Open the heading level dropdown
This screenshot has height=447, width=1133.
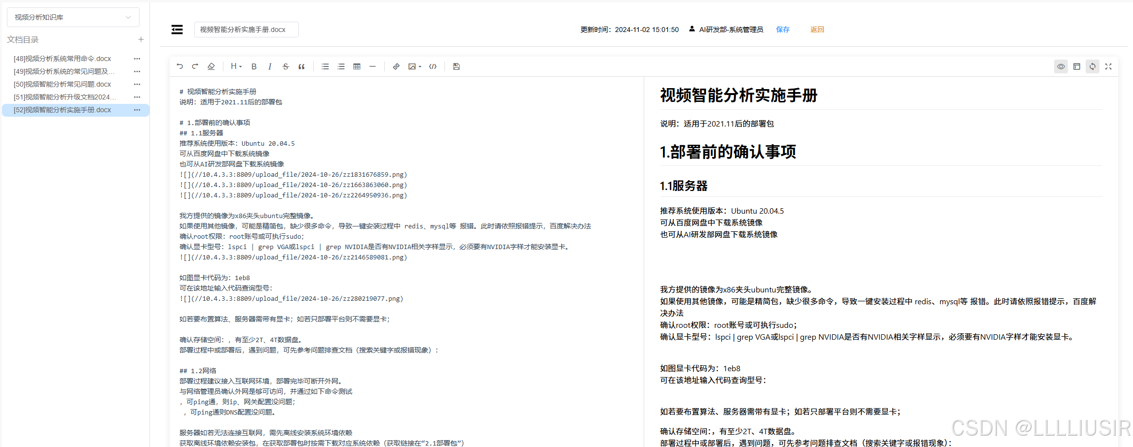(x=235, y=66)
